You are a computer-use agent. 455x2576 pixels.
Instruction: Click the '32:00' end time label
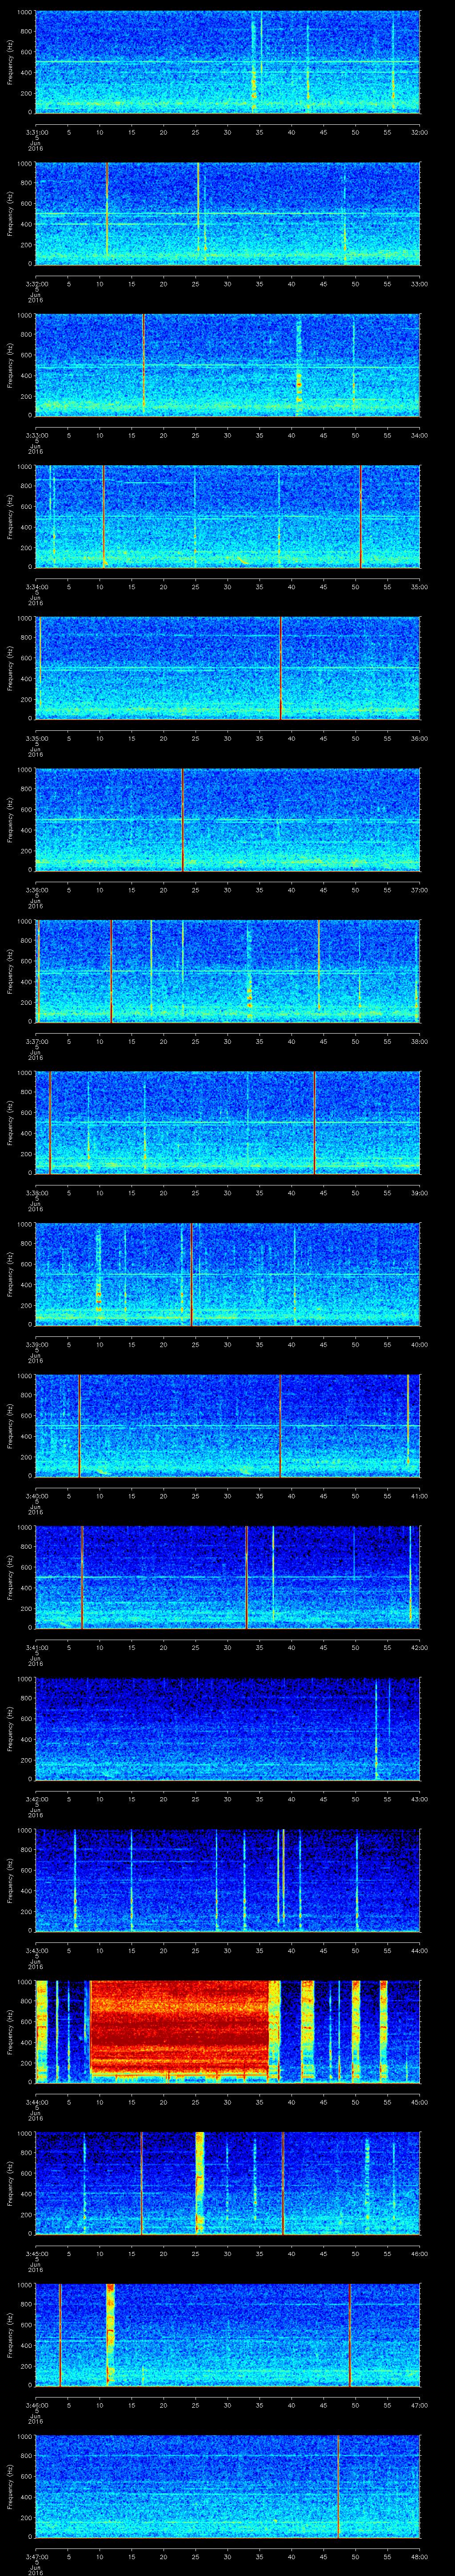click(x=419, y=132)
